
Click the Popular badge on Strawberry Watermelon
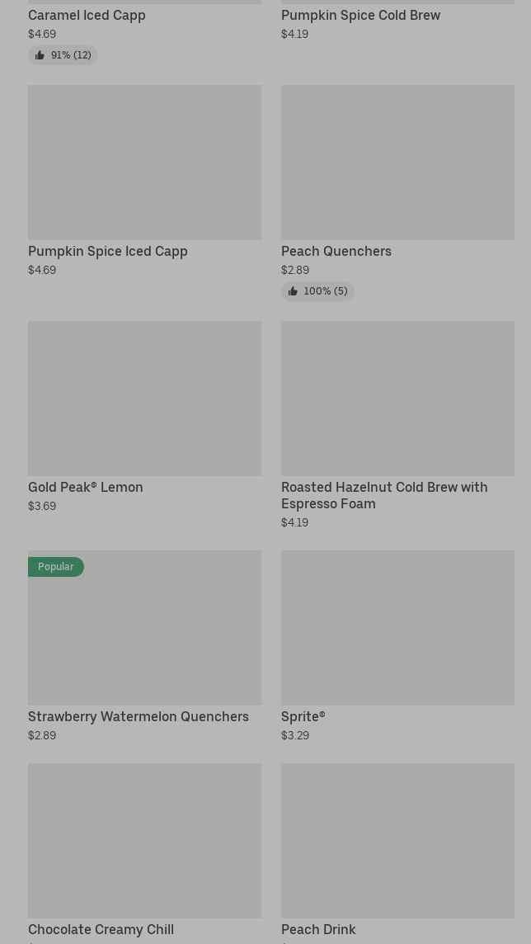click(56, 567)
